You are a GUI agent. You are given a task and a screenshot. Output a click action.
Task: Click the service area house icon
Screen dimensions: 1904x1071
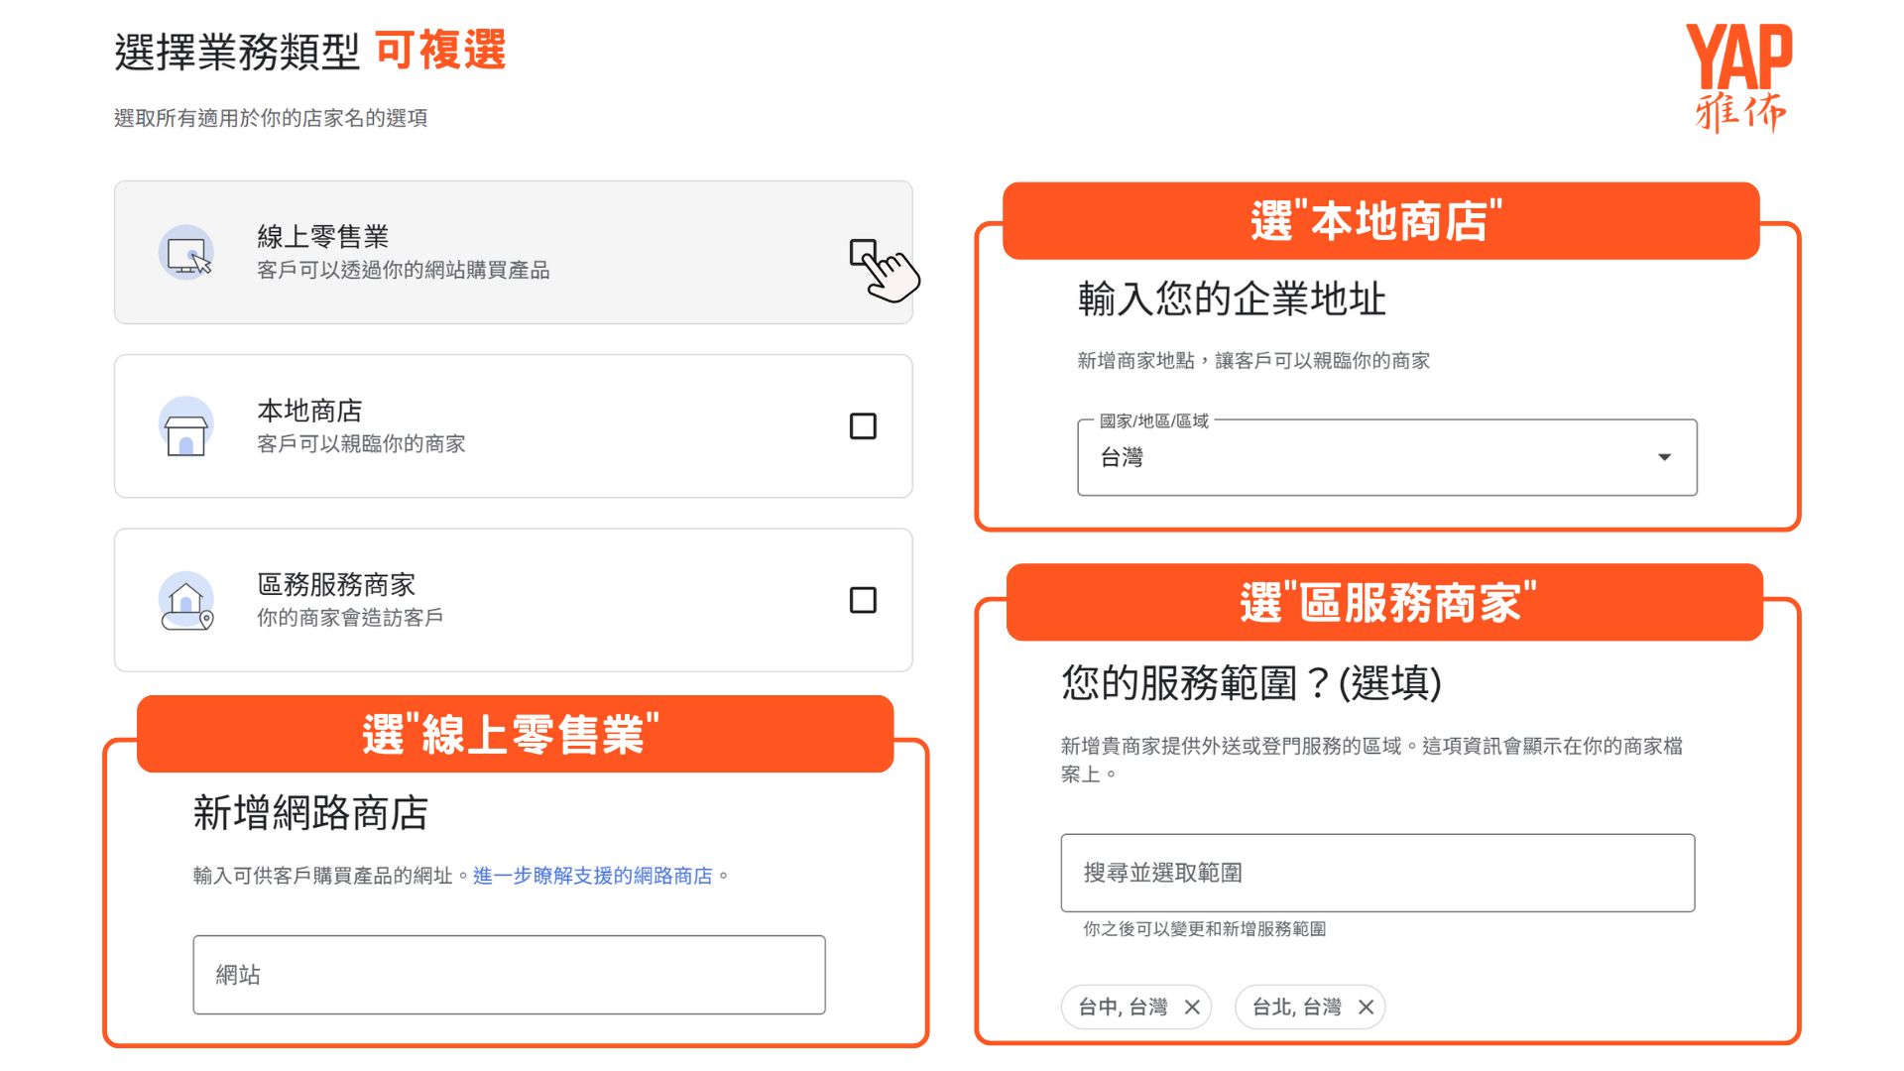pyautogui.click(x=186, y=601)
